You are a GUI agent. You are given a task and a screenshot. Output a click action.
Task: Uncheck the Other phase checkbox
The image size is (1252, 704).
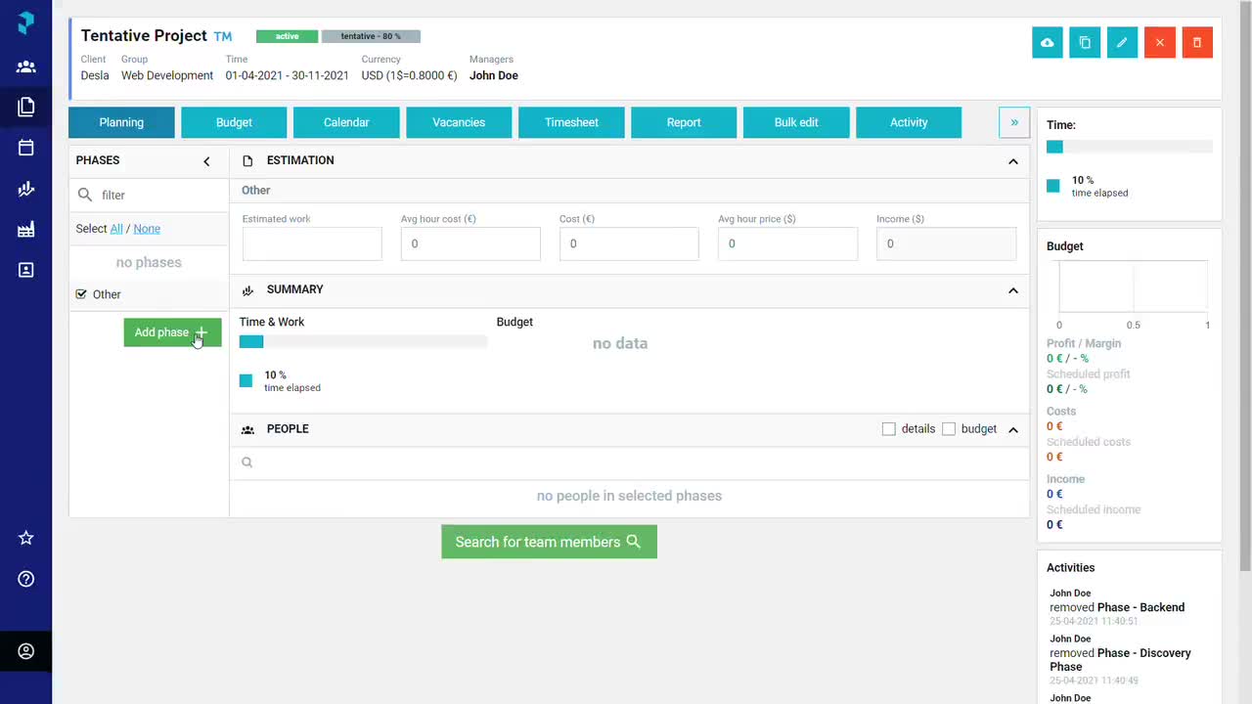click(x=81, y=294)
